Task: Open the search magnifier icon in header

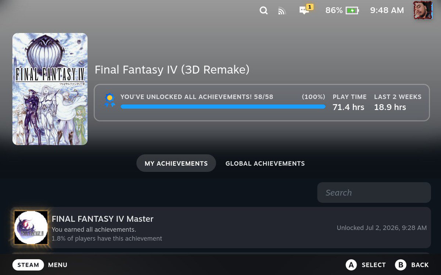Action: tap(263, 11)
